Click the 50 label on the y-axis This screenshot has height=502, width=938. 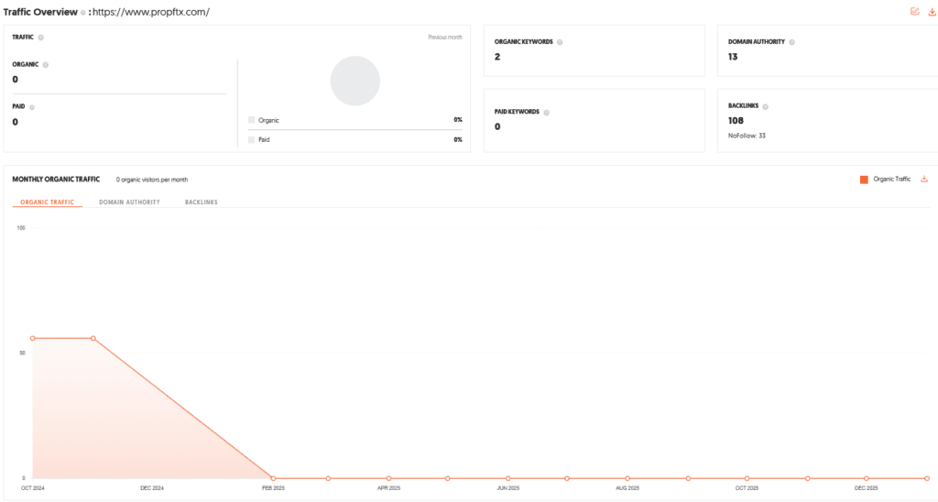[22, 353]
